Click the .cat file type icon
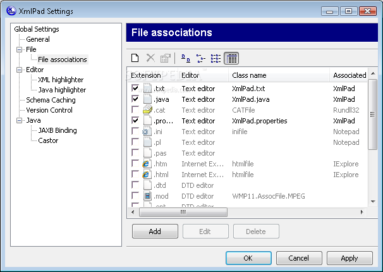The image size is (383, 272). click(147, 109)
